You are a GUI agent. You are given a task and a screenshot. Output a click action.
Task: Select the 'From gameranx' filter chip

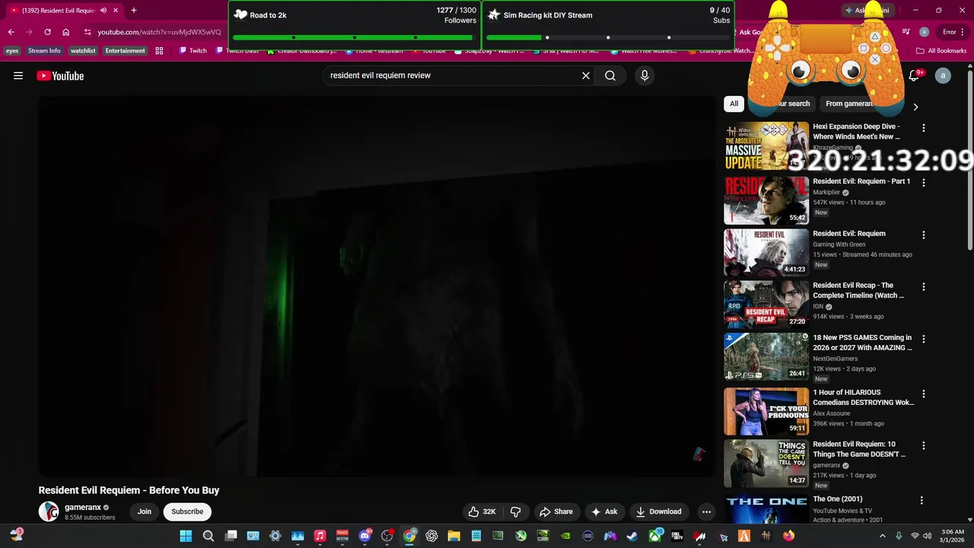click(849, 104)
